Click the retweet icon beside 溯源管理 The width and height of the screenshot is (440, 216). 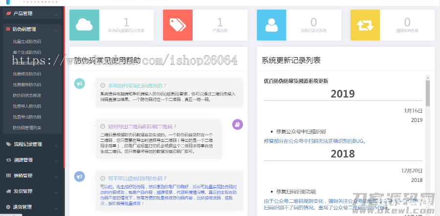pos(8,160)
